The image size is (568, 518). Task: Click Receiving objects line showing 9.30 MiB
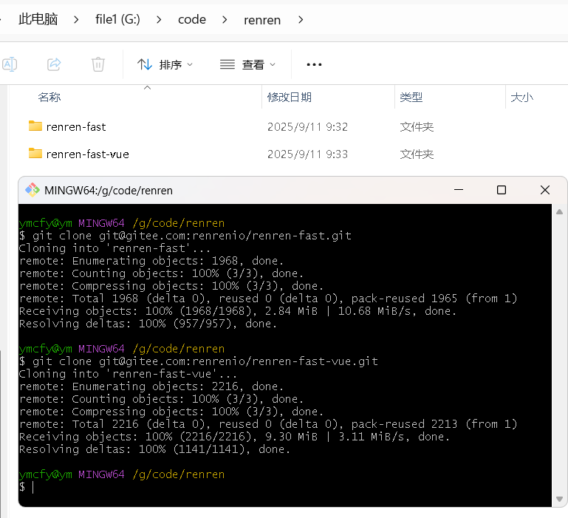pyautogui.click(x=234, y=437)
